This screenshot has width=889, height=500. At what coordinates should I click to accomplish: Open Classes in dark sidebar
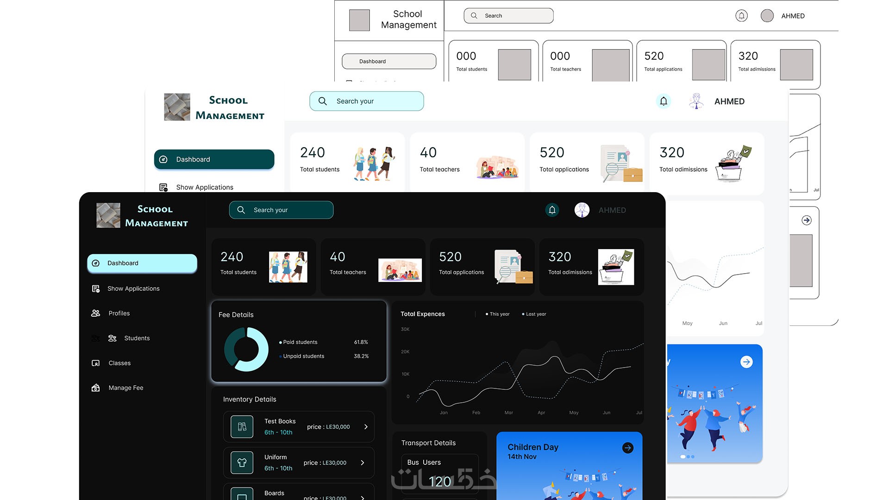[119, 363]
